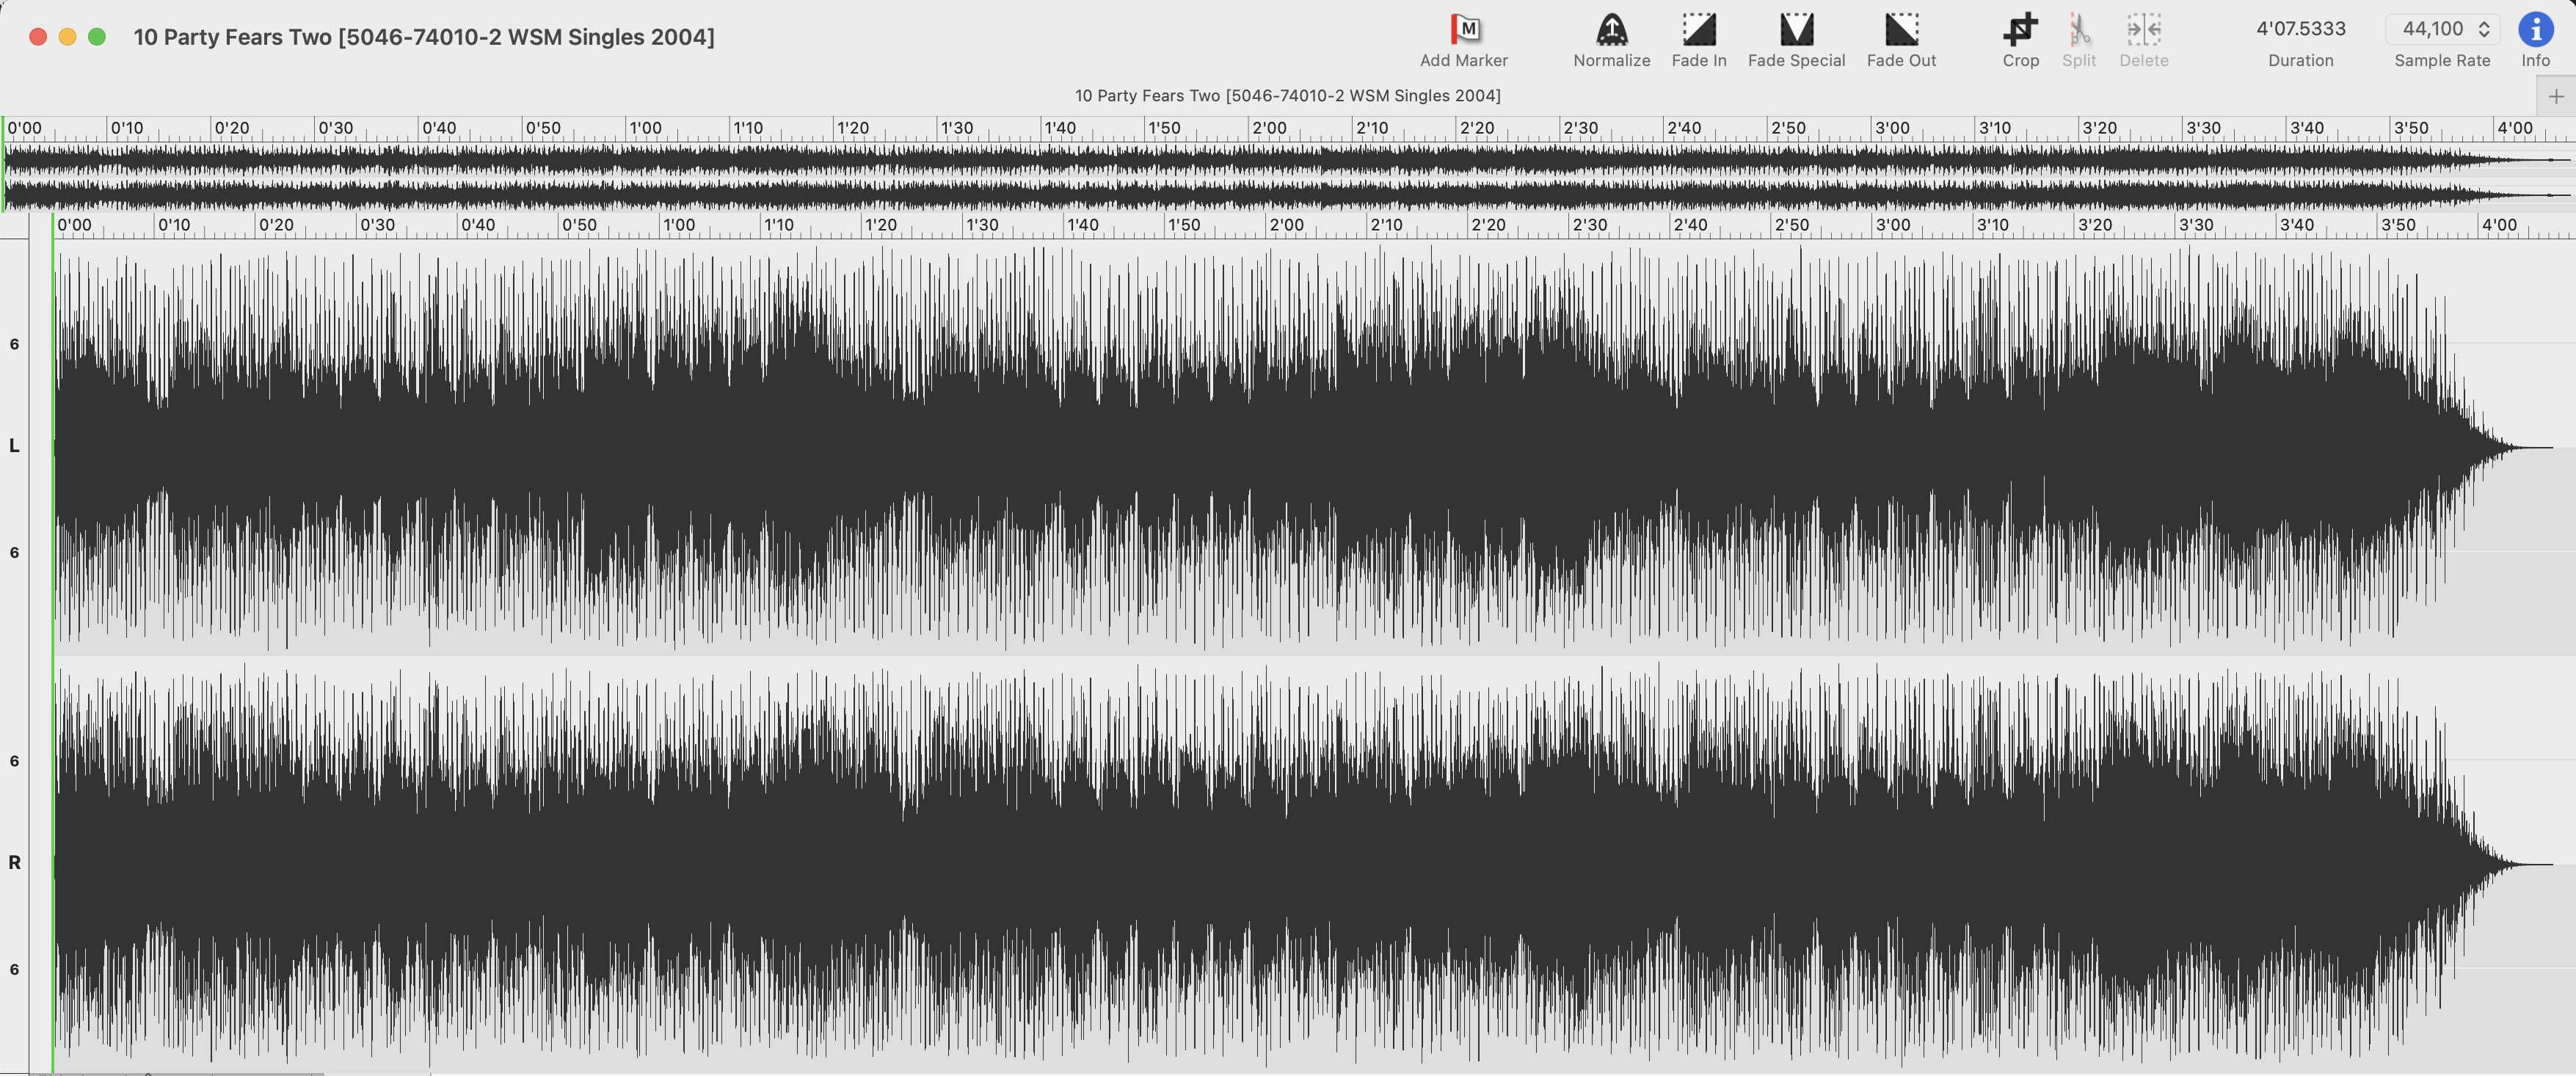Screen dimensions: 2576x1076
Task: Open the Fade Special tool
Action: click(x=1796, y=30)
